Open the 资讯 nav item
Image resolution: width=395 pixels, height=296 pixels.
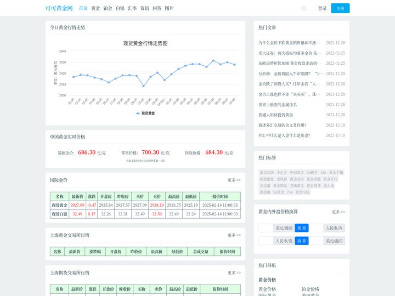pos(145,8)
